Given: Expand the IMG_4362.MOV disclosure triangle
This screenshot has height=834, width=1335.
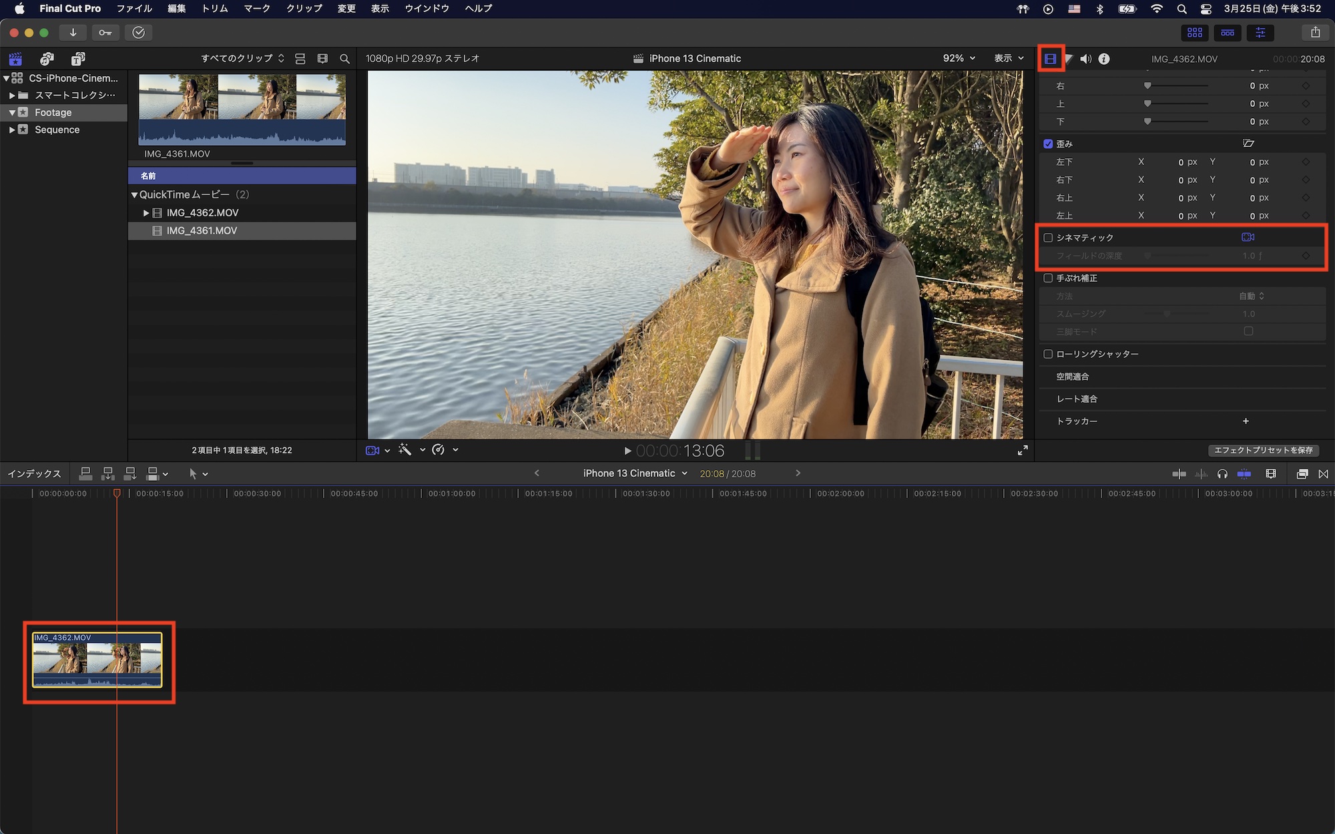Looking at the screenshot, I should [x=146, y=213].
